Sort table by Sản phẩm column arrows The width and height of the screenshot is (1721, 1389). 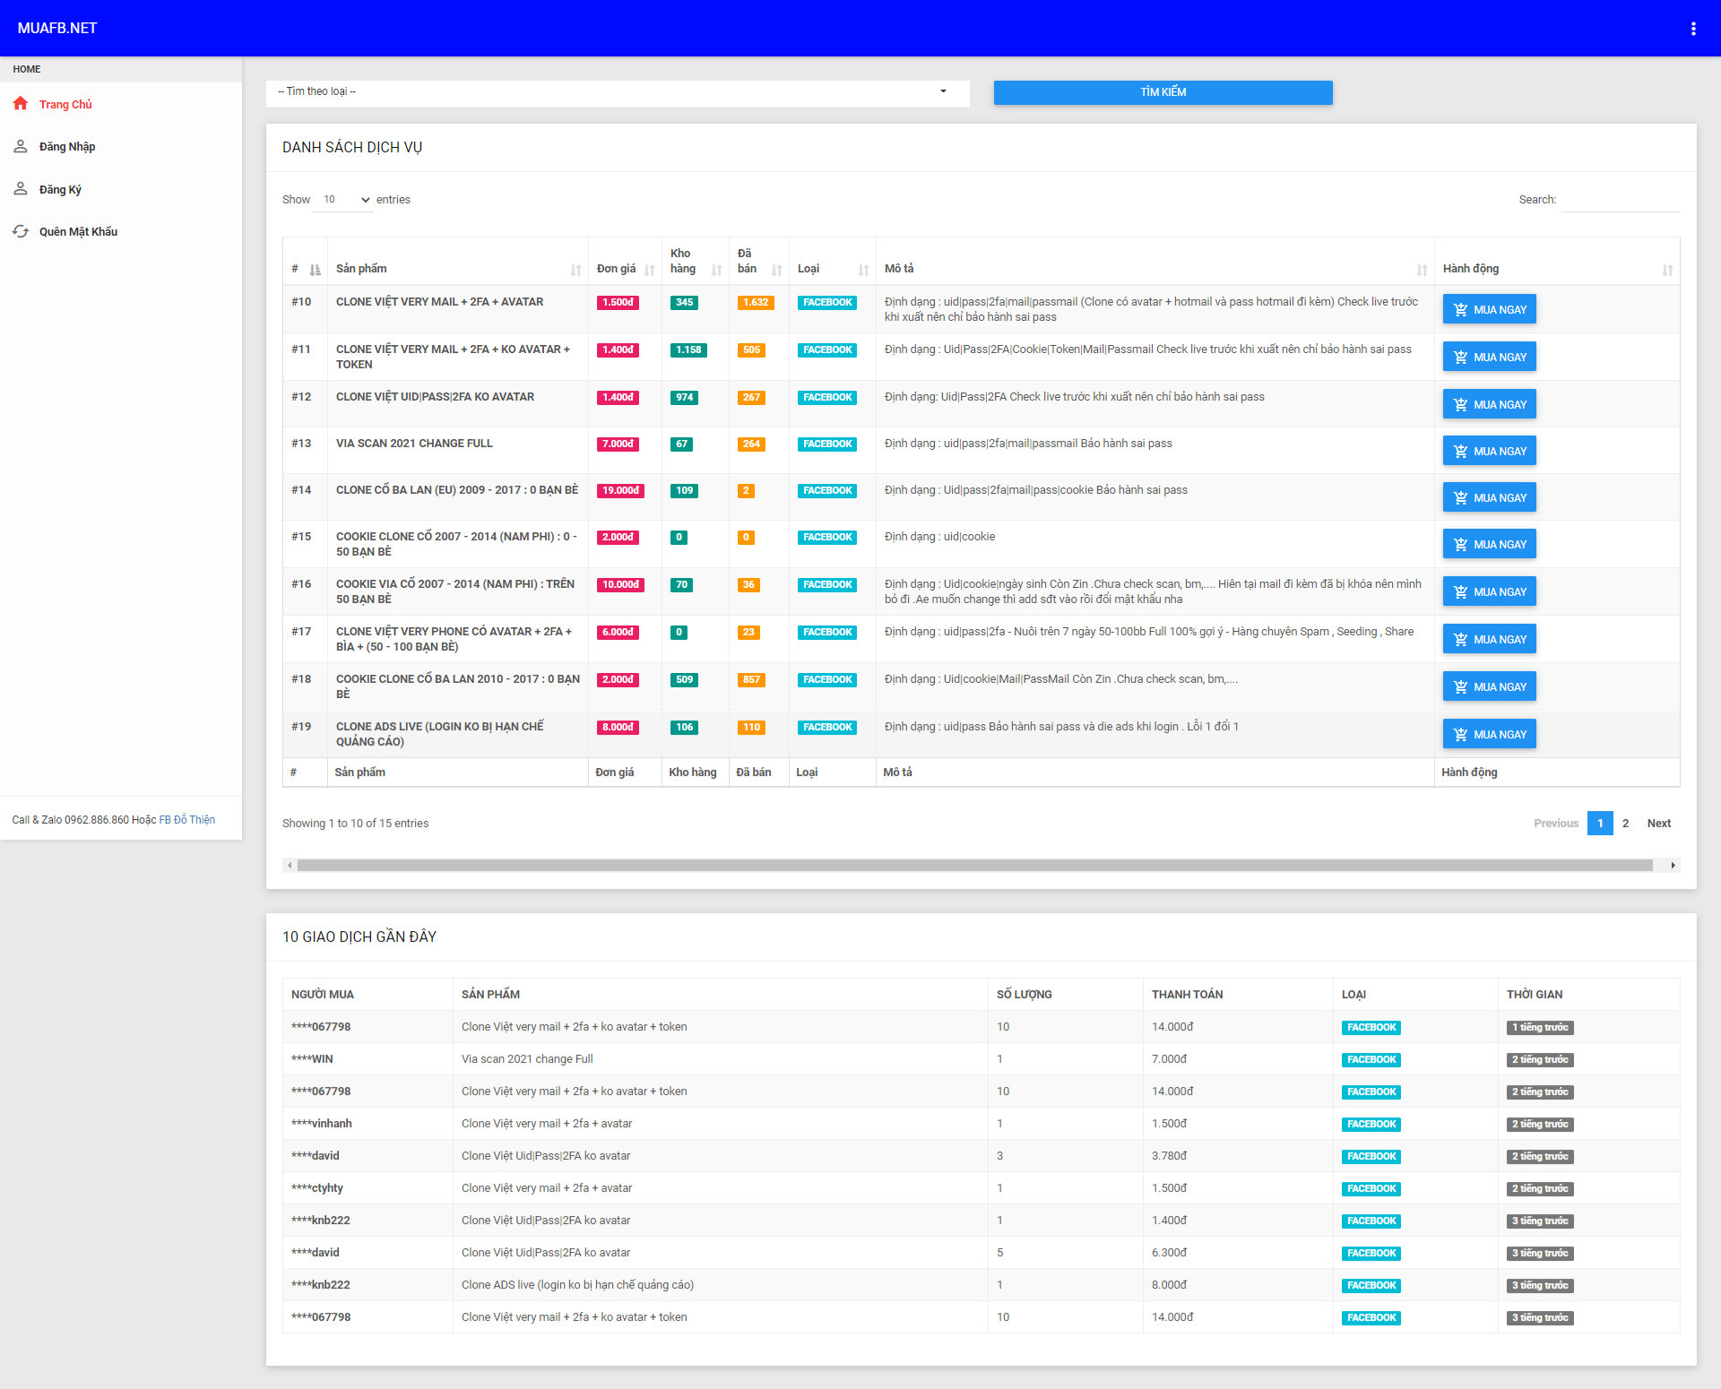pyautogui.click(x=575, y=270)
